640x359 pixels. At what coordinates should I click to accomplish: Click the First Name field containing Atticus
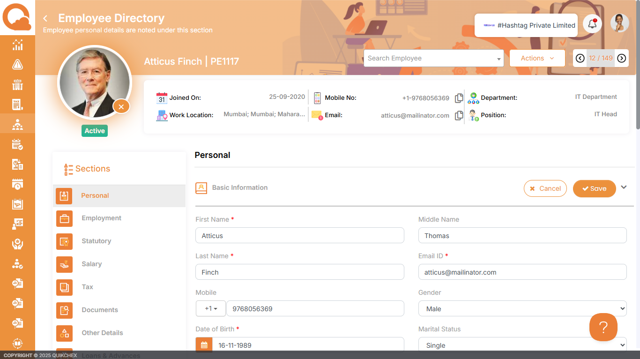(300, 235)
